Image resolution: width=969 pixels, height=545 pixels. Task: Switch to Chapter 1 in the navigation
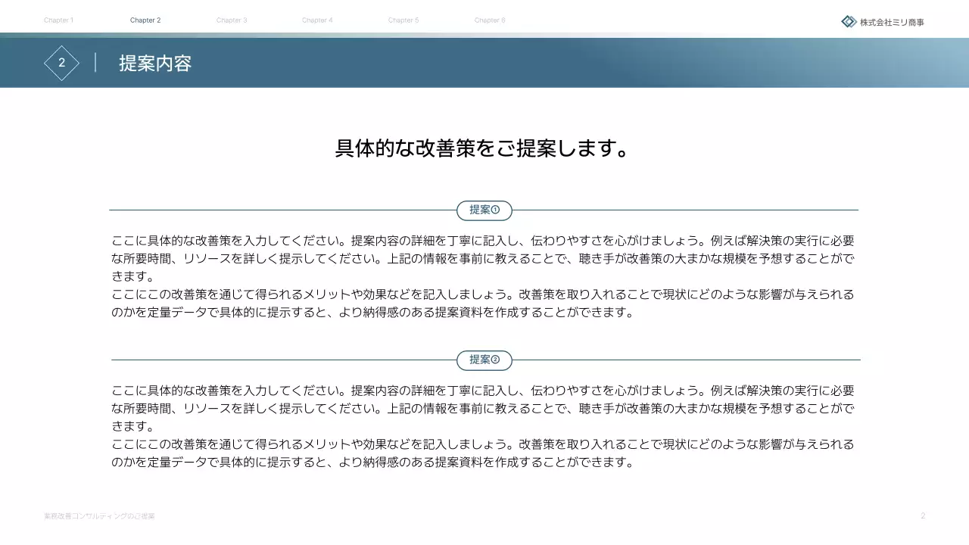pos(59,20)
